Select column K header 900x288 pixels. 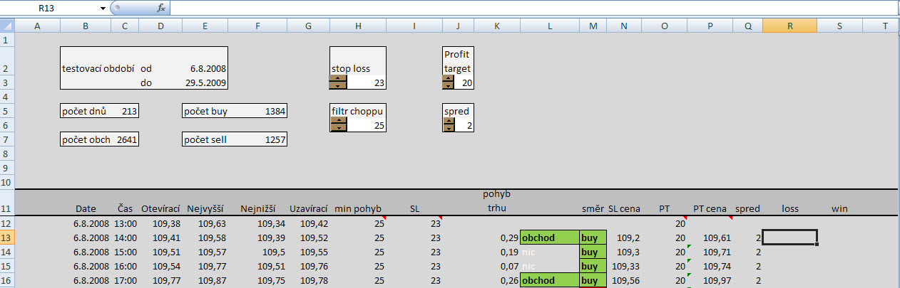497,26
